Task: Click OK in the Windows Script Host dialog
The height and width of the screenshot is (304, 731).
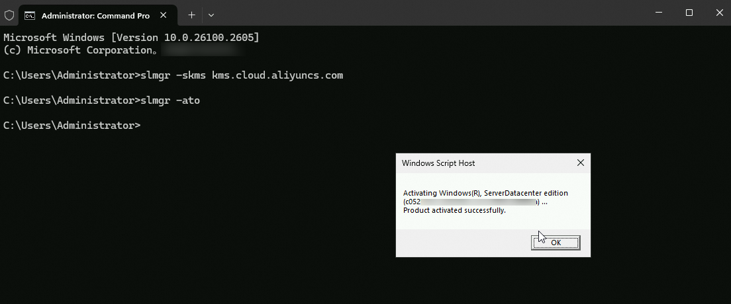Action: point(556,243)
